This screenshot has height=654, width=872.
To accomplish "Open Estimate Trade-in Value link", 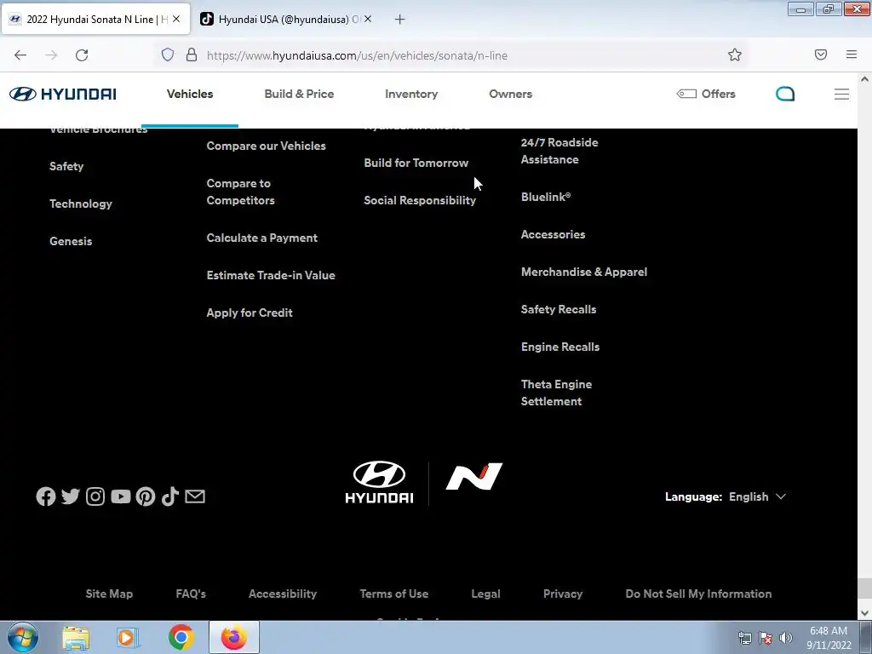I will click(x=271, y=275).
